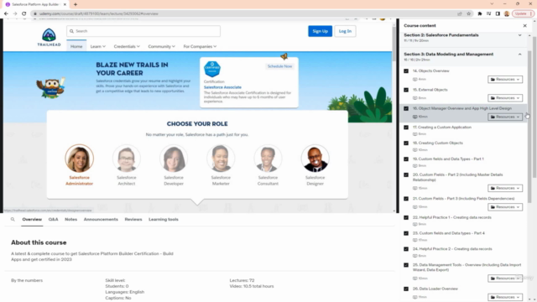Open Resources dropdown for Custom Fields Part 3
The image size is (537, 302).
505,207
